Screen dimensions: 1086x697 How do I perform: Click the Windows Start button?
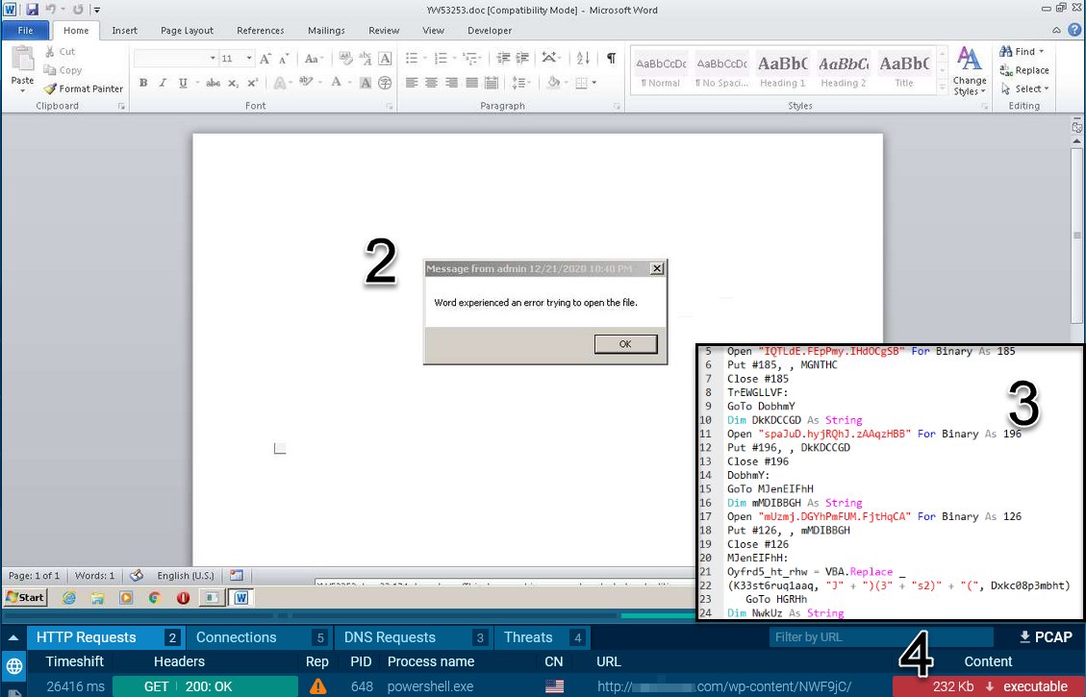(25, 597)
